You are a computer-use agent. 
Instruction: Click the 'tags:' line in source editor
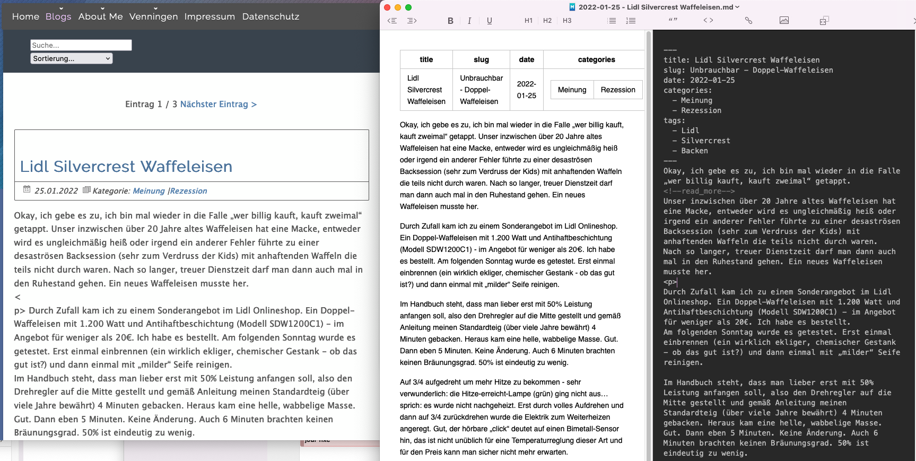point(675,120)
